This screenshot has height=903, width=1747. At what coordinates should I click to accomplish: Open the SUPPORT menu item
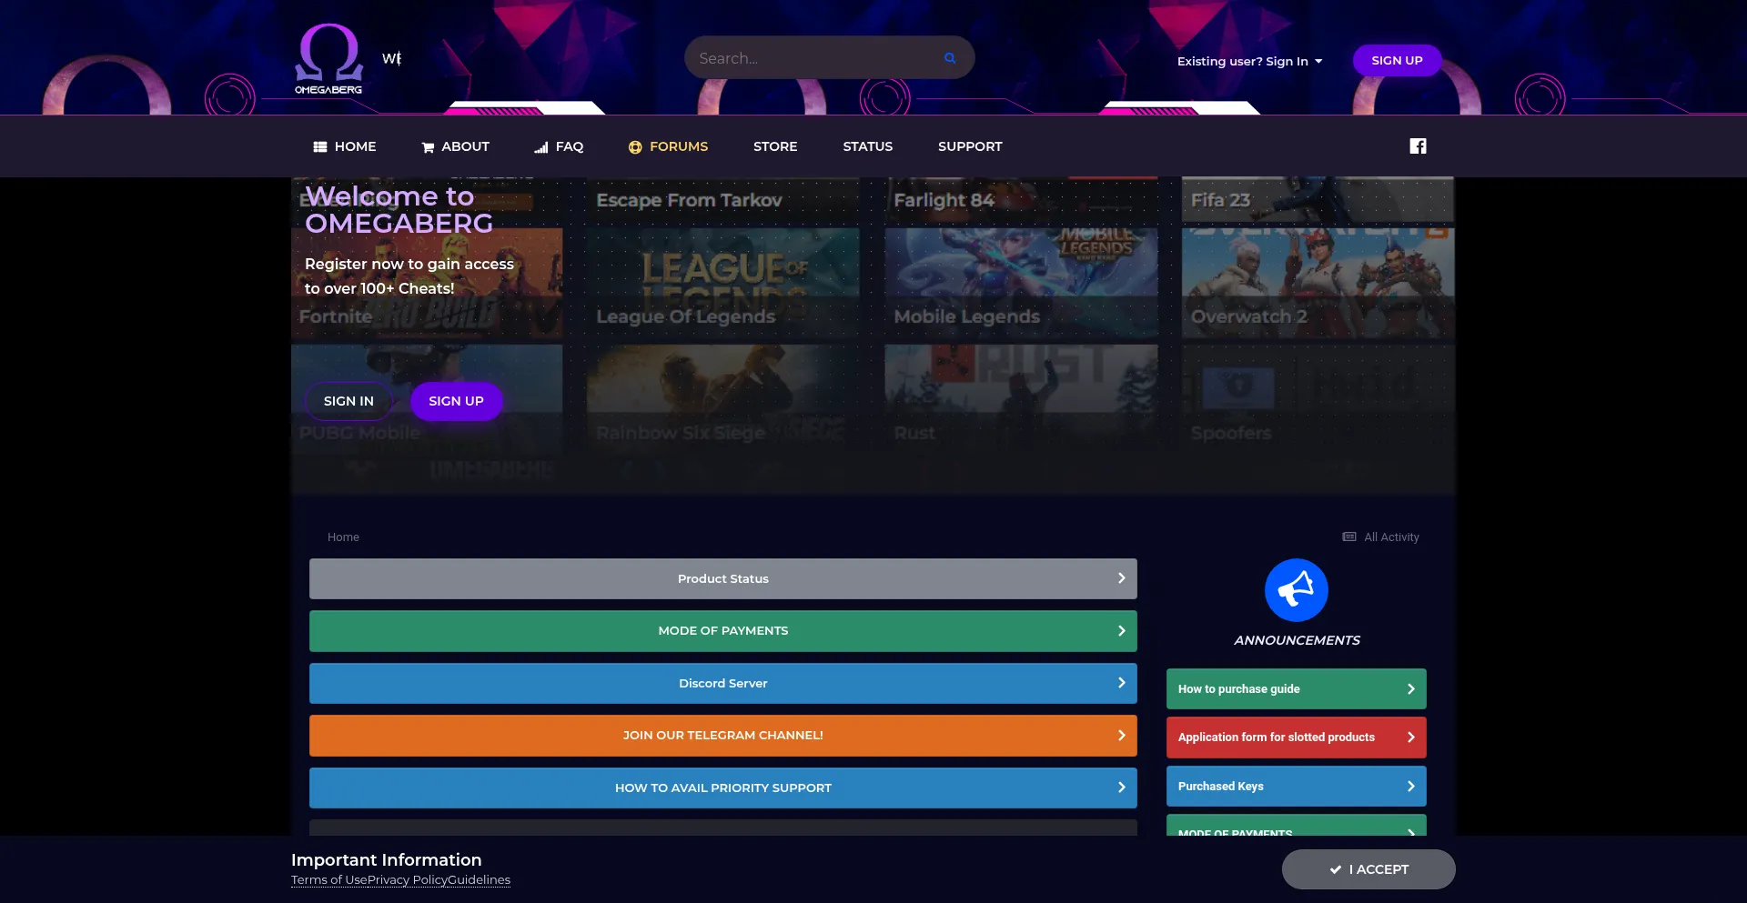point(970,146)
